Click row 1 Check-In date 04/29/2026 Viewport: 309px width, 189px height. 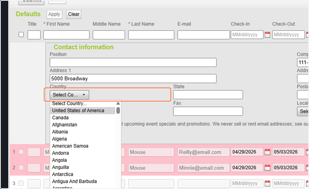click(x=247, y=152)
